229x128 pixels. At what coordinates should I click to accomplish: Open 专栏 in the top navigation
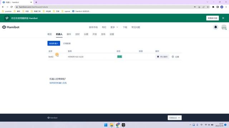[x=104, y=27]
